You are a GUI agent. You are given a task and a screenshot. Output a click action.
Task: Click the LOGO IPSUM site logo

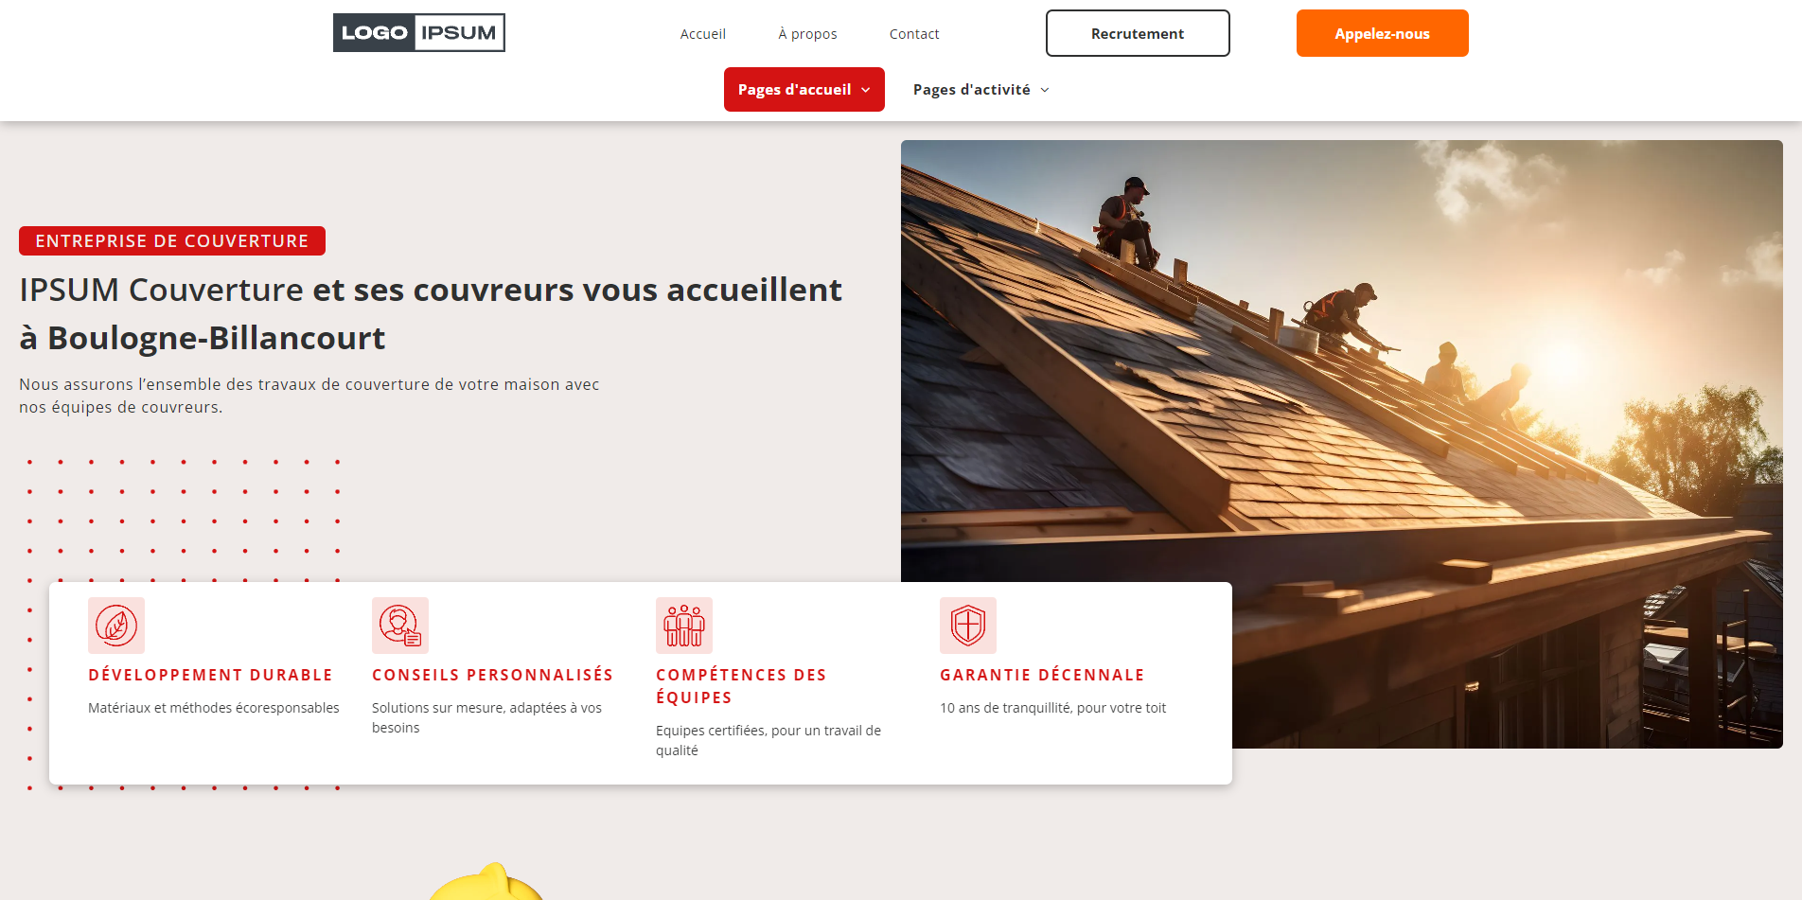click(418, 32)
